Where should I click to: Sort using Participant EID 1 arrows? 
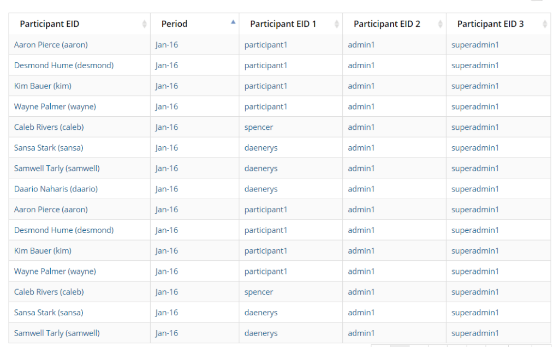tap(337, 24)
